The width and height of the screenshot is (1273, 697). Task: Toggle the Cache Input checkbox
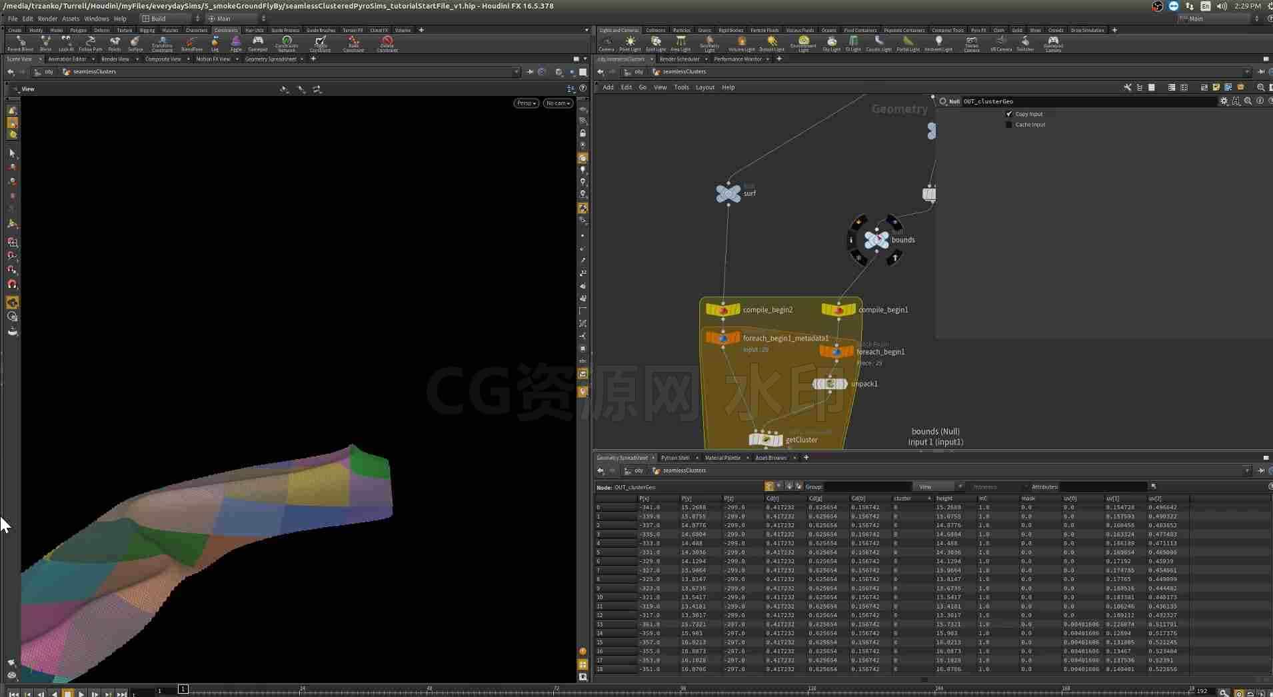(x=1008, y=125)
